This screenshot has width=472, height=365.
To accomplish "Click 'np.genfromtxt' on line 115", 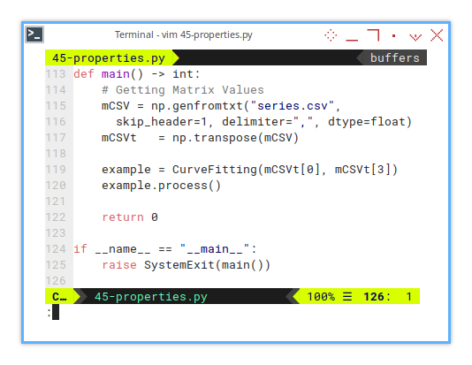I will coord(197,106).
